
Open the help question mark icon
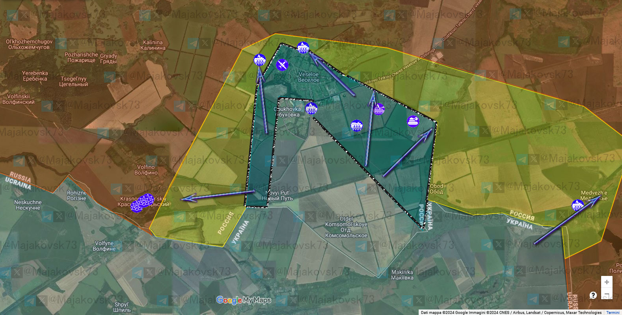593,295
